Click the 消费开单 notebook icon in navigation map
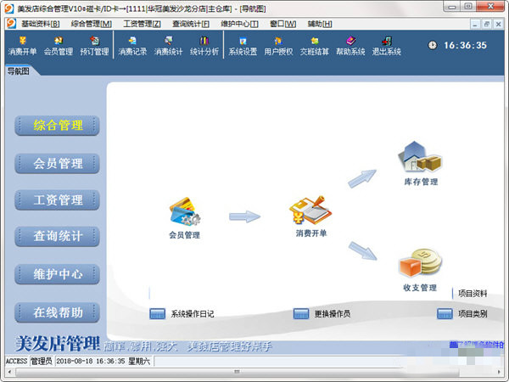 coord(310,211)
